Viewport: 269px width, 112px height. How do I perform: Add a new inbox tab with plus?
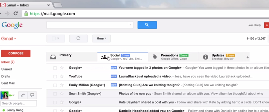point(248,57)
